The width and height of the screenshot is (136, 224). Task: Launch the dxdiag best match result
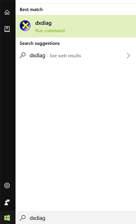pos(76,26)
